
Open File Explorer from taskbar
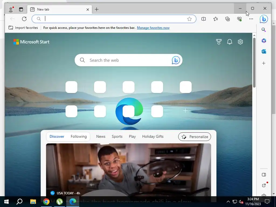(33, 202)
